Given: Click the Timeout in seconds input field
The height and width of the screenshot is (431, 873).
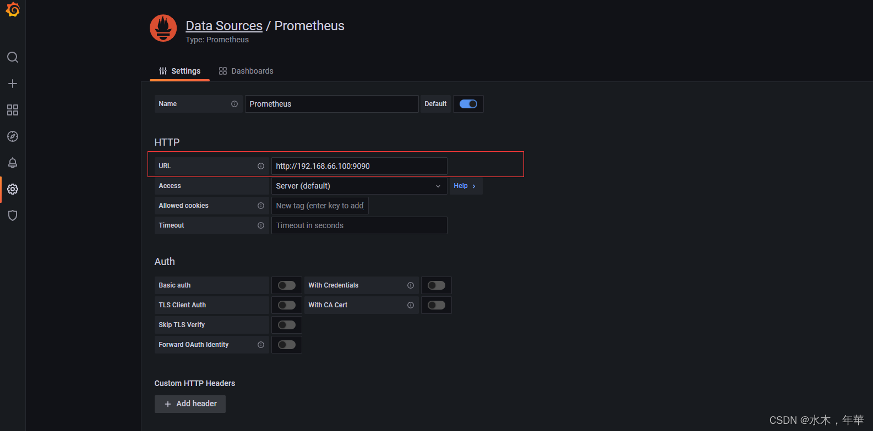Looking at the screenshot, I should pyautogui.click(x=359, y=225).
